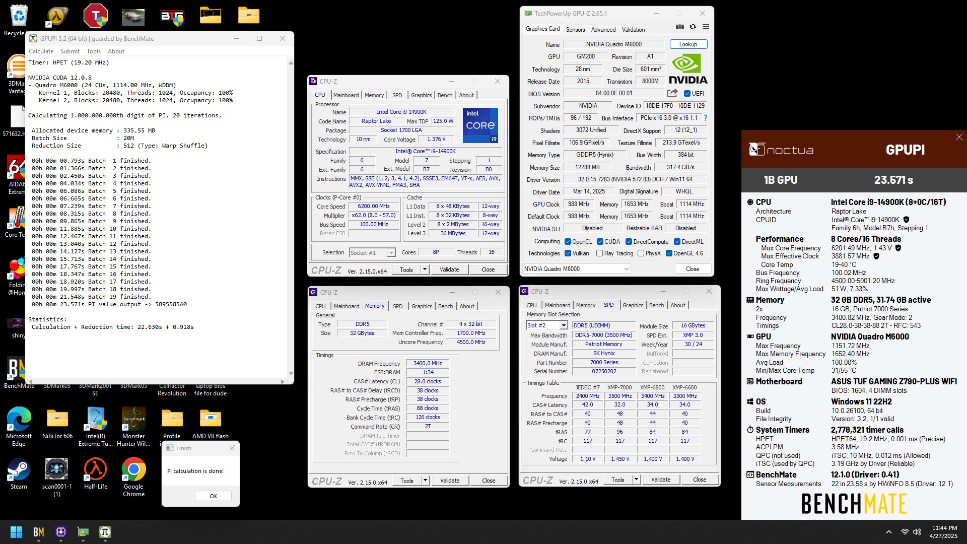Click the Wi-Fi icon in system tray
Viewport: 967px width, 544px height.
(x=905, y=532)
